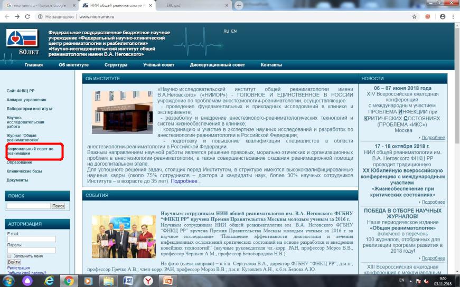Screen dimensions: 460x287
Task: Open the 'Об институте' menu item
Action: 73,65
